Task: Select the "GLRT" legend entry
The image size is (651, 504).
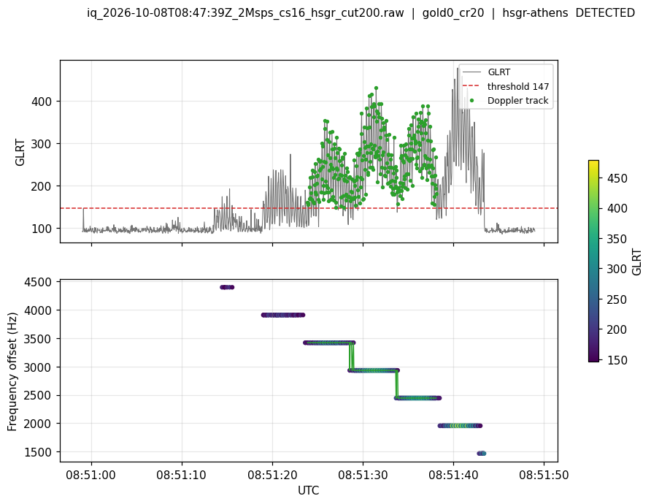Action: coord(498,72)
